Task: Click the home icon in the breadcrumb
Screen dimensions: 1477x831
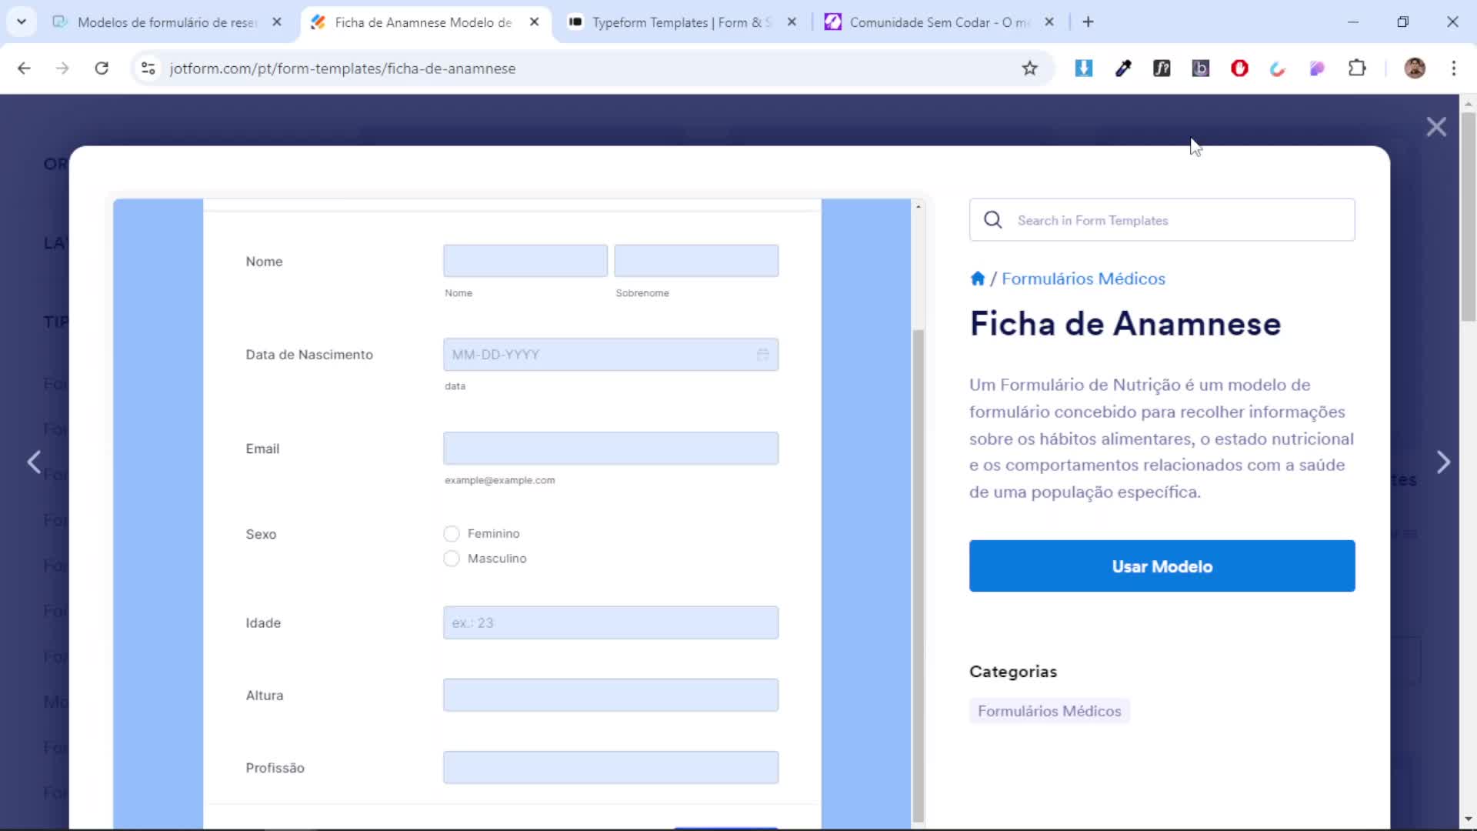Action: pos(979,279)
